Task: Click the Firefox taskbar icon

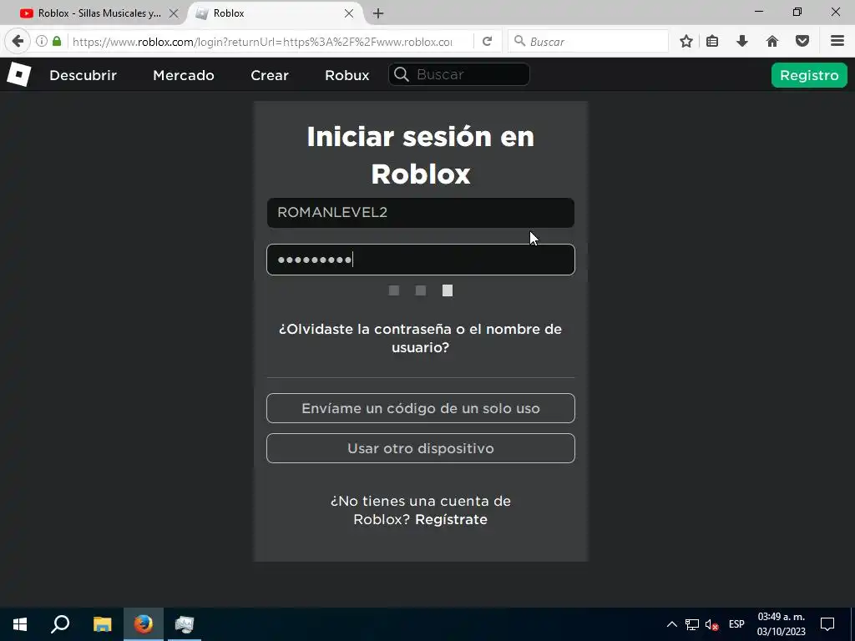Action: tap(144, 624)
